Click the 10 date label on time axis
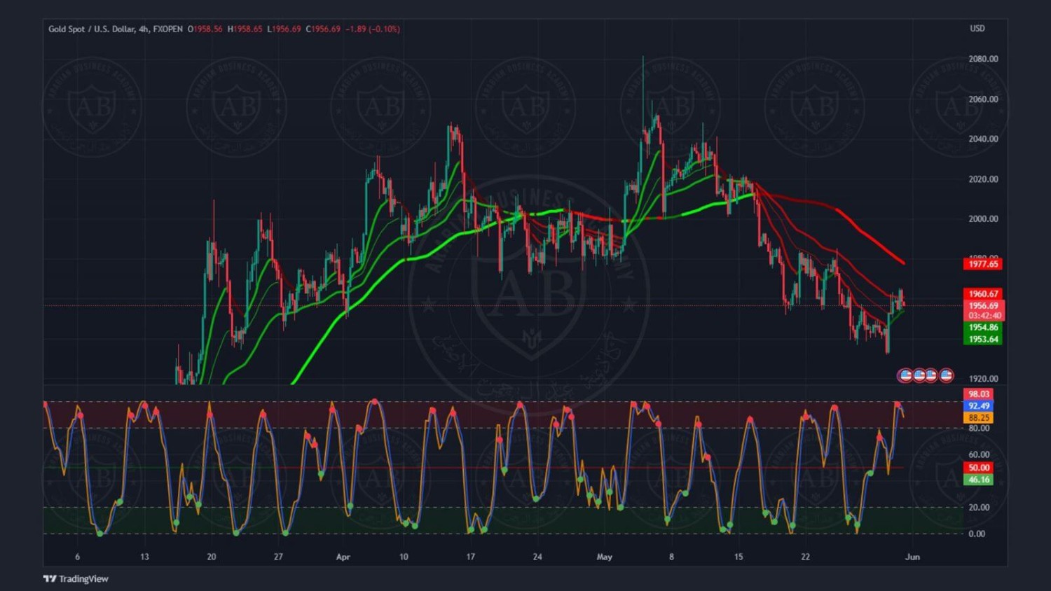1051x591 pixels. pos(404,557)
